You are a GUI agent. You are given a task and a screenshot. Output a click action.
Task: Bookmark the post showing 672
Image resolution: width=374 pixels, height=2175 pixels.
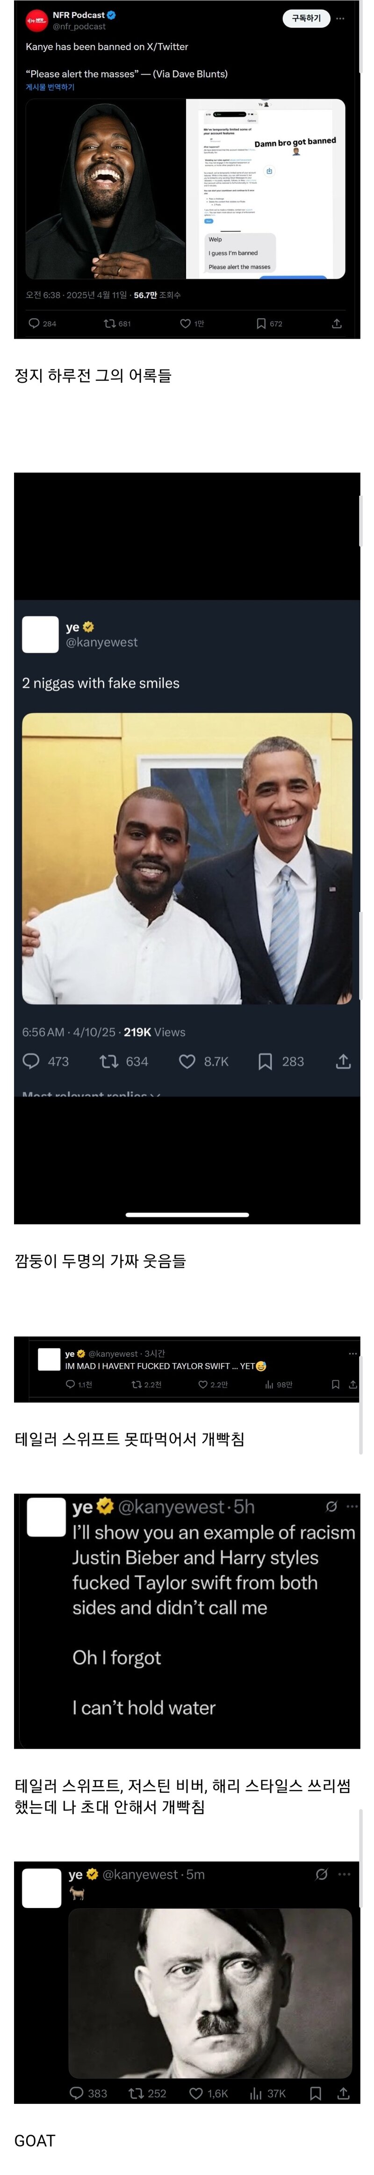[x=261, y=323]
